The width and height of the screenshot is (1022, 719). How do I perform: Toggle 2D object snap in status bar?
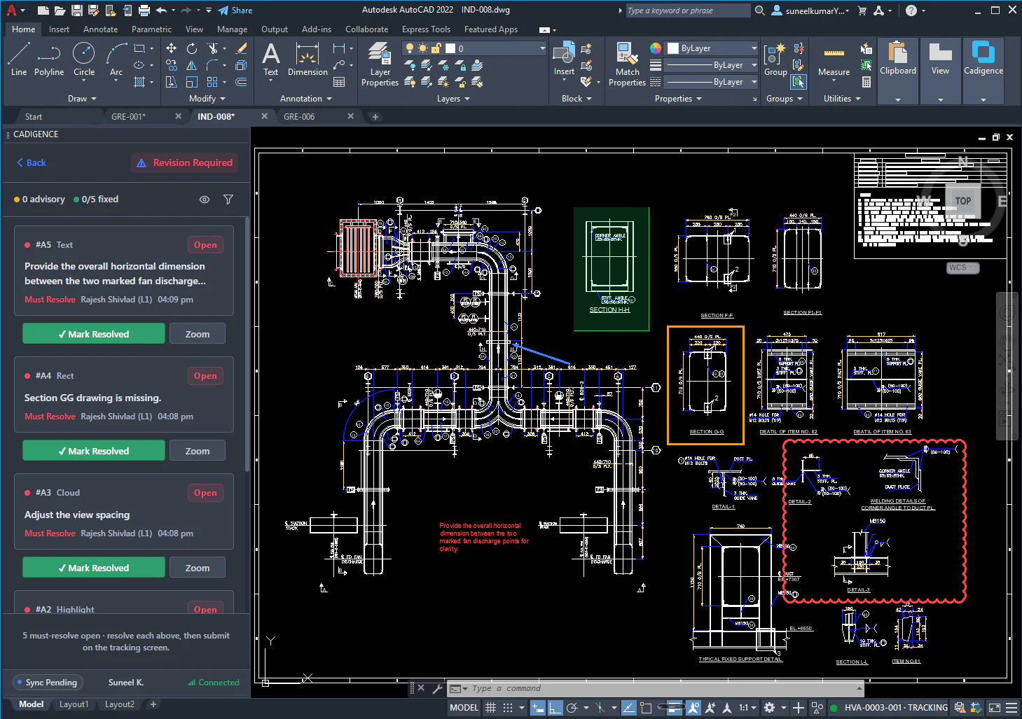coord(646,708)
